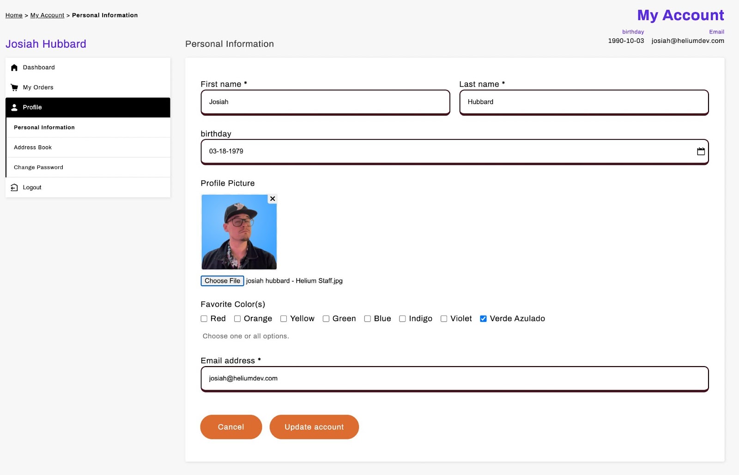Follow the Home breadcrumb link
Viewport: 739px width, 475px height.
(x=14, y=15)
